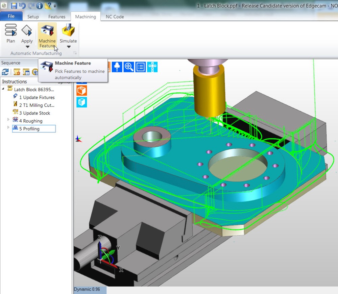Open the blue Information icon
Screen dimensions: 338x294
tap(39, 6)
